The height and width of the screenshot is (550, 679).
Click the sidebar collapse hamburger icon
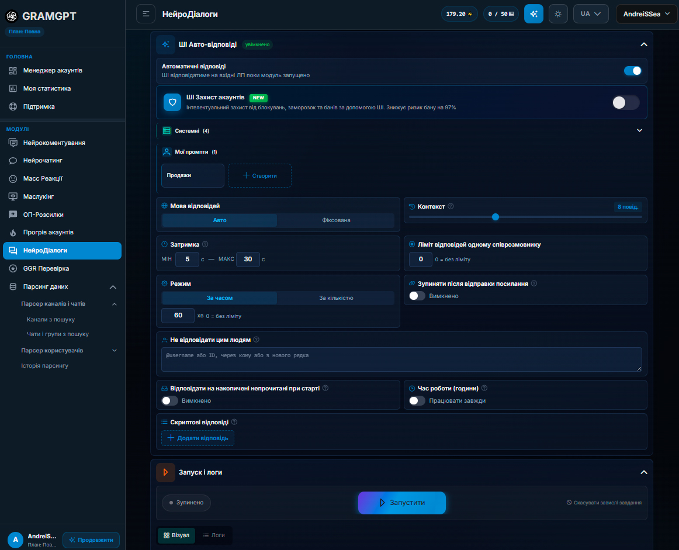click(145, 14)
